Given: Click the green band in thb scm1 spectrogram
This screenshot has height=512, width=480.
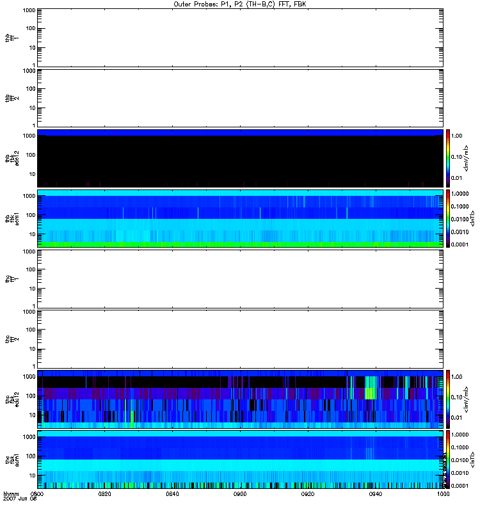Looking at the screenshot, I should 240,244.
